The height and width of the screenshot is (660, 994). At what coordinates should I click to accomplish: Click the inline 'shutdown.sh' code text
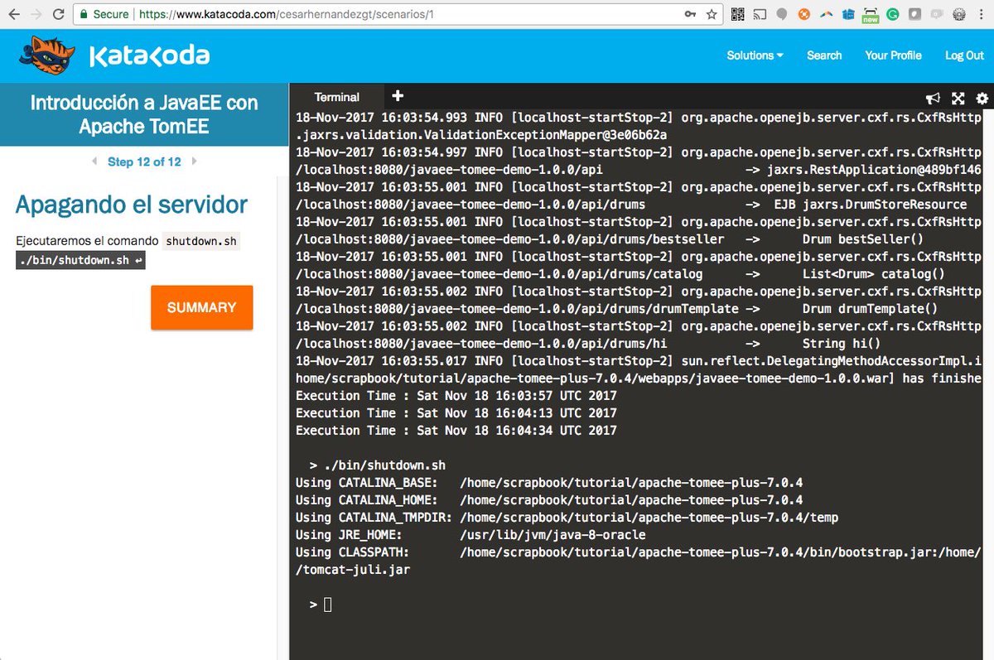pyautogui.click(x=201, y=241)
